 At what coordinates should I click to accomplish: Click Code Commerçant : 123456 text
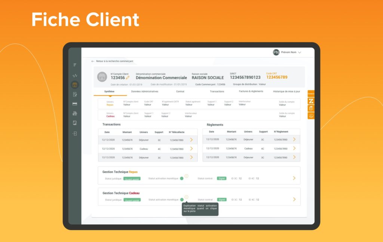click(210, 85)
